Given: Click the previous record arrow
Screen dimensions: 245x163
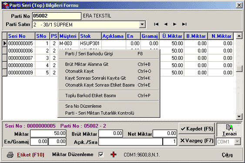Looking at the screenshot, I should pos(166,24).
